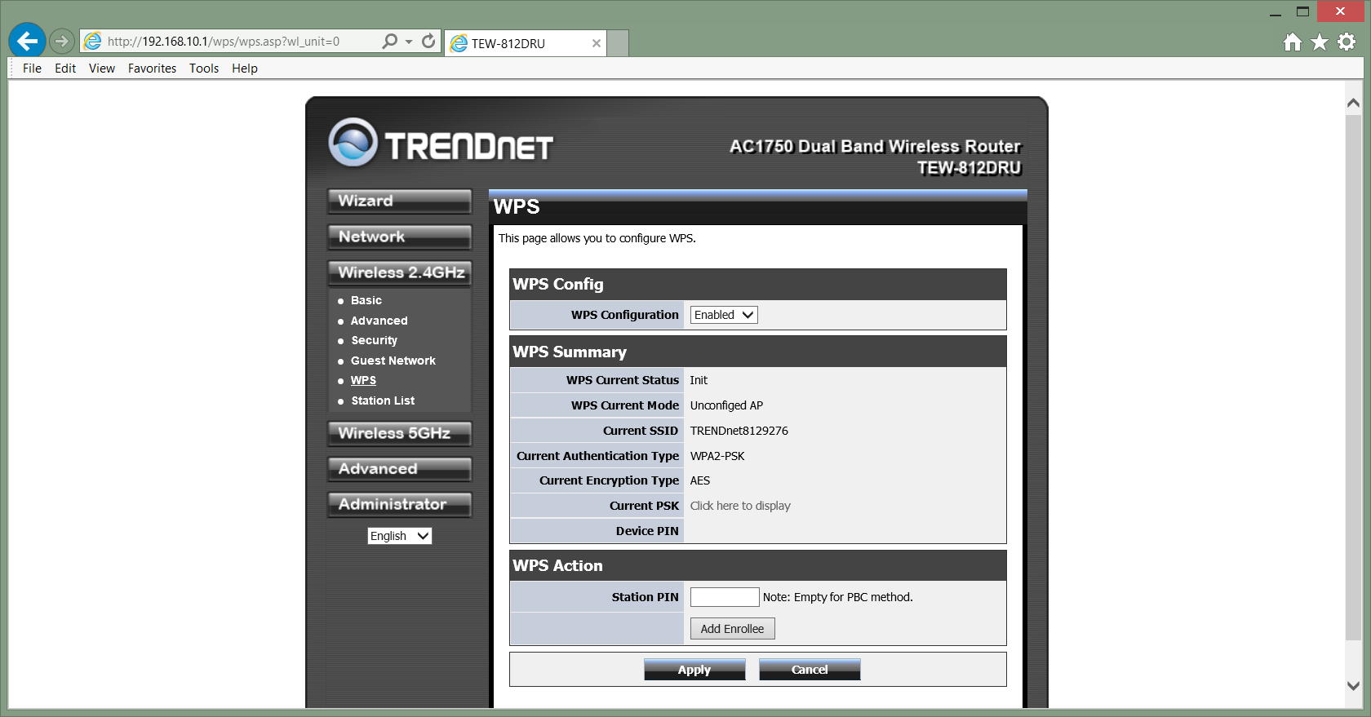Click the WPS Config header
Screen dimensions: 1371x717
click(758, 284)
